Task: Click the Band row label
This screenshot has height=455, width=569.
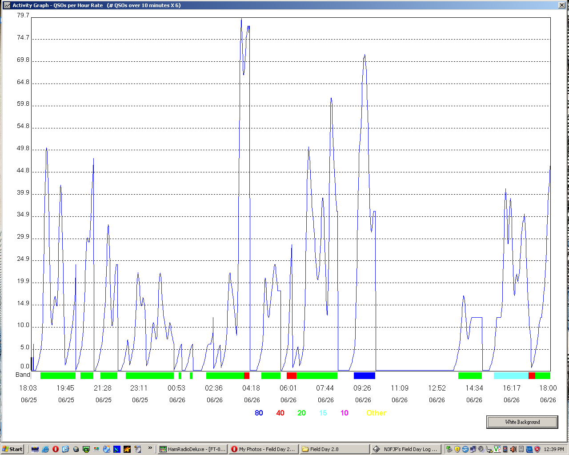Action: (23, 375)
